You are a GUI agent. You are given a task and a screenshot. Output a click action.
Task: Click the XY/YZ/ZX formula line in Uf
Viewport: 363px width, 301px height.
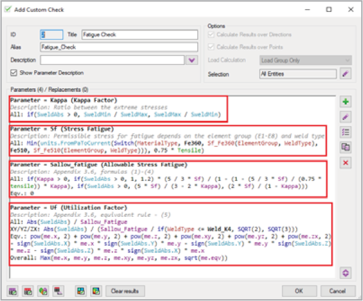tap(154, 230)
